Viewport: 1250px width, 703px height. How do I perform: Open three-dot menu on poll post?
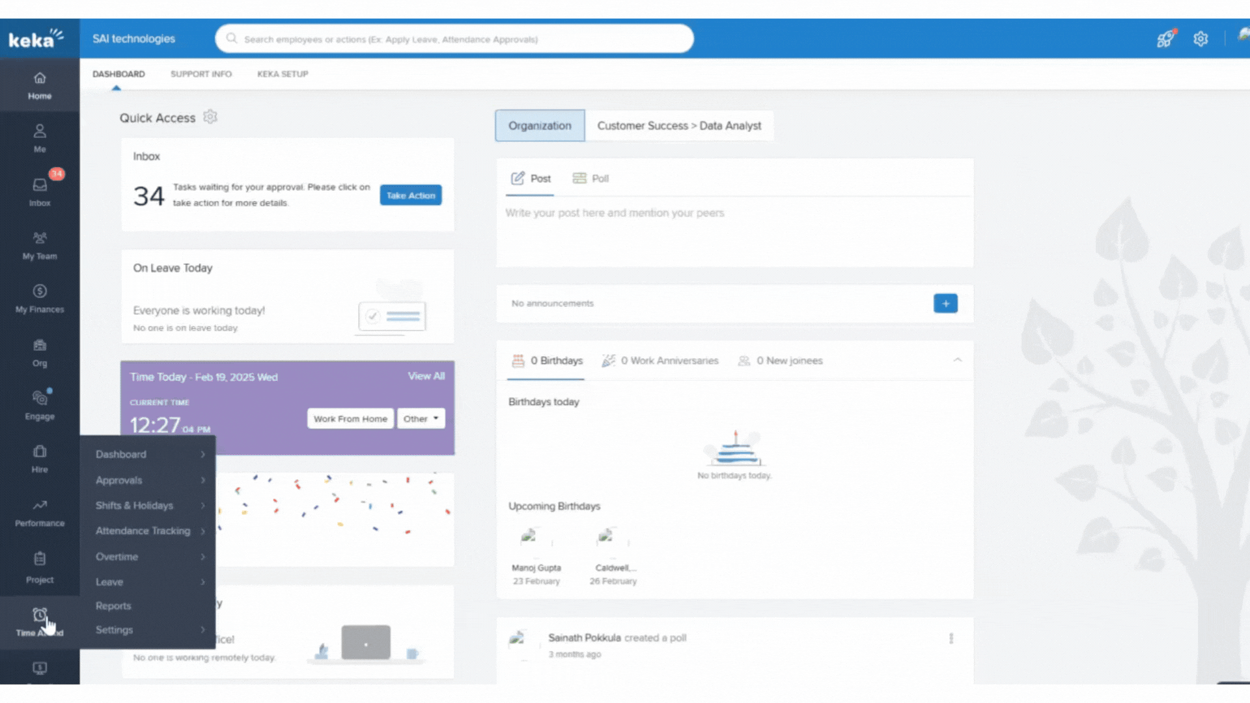[951, 639]
